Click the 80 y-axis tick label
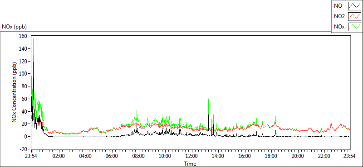 (25, 86)
